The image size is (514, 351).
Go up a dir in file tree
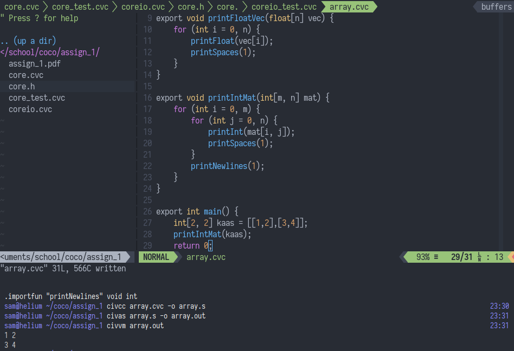click(x=28, y=41)
